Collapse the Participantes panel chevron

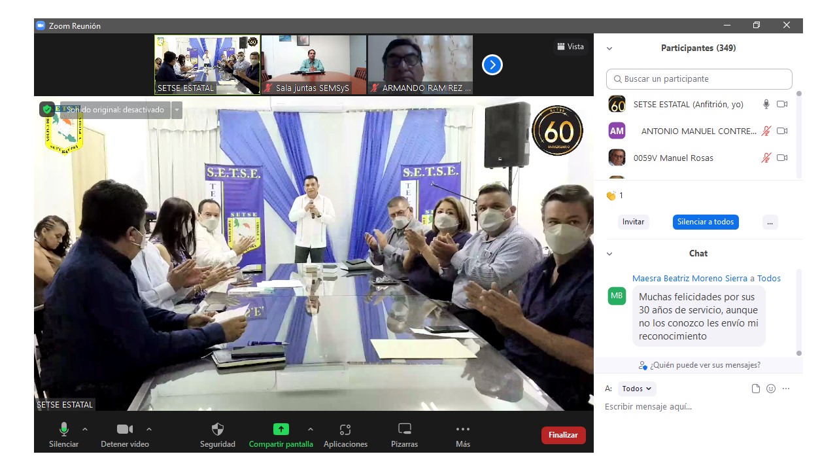(609, 48)
